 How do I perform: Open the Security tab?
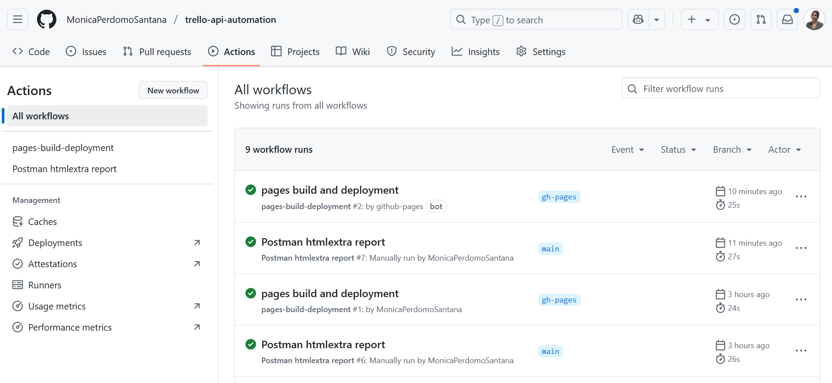pyautogui.click(x=411, y=52)
